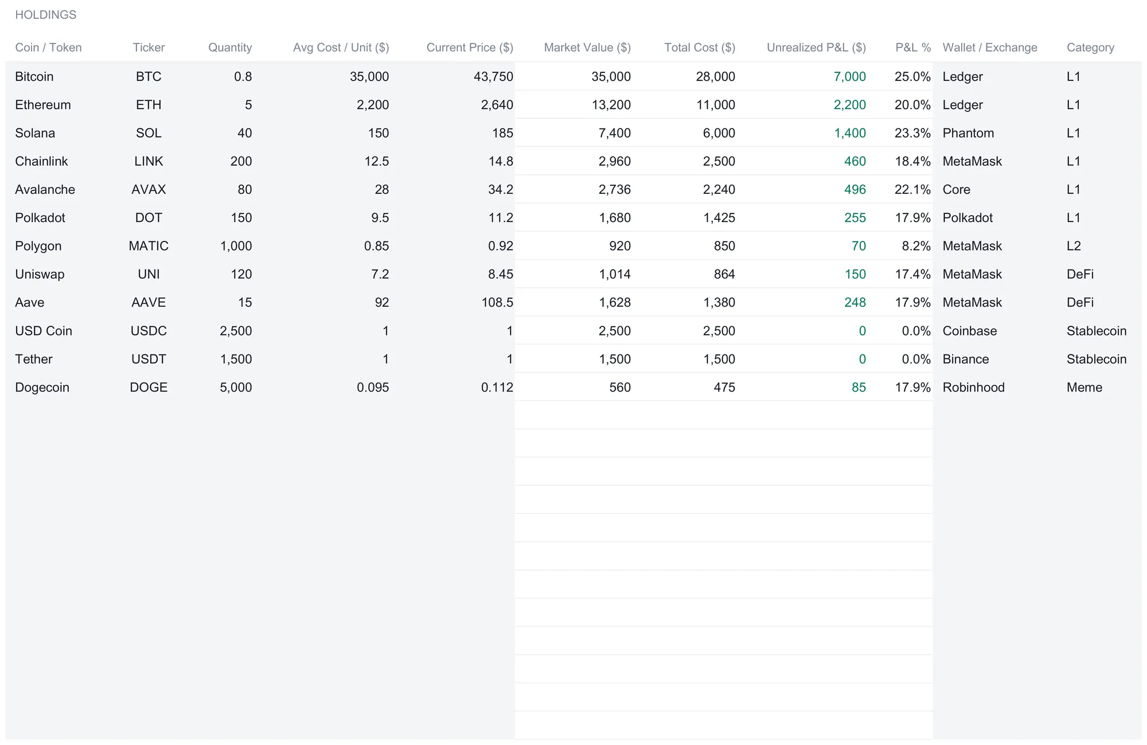Click Bitcoin's current price 43,750

[x=493, y=76]
